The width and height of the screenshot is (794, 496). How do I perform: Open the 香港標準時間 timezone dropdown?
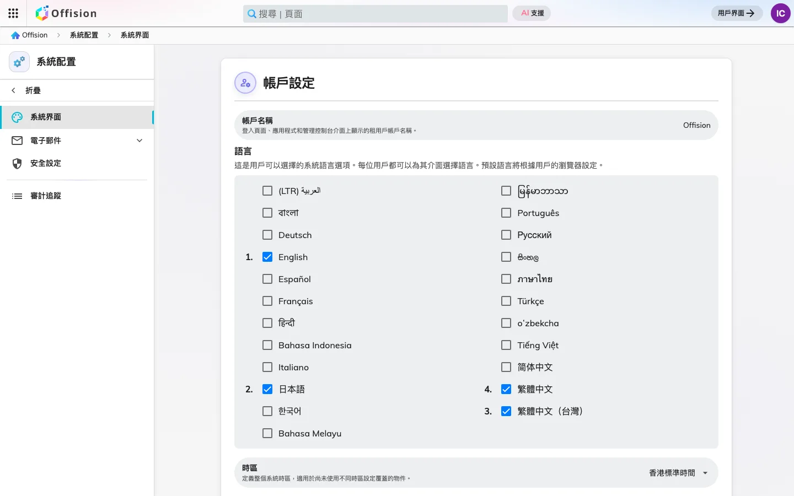[x=678, y=473]
